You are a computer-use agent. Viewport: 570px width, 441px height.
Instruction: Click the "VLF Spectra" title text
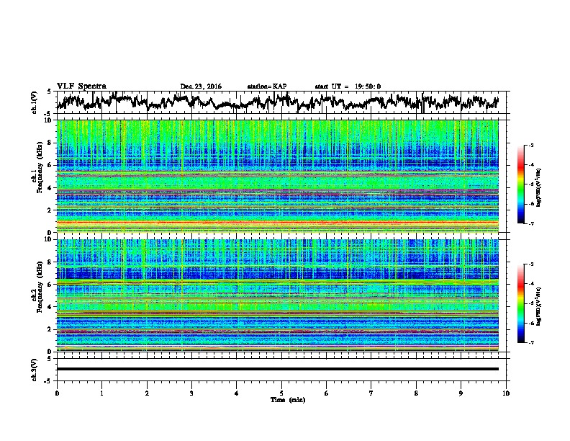tap(81, 86)
